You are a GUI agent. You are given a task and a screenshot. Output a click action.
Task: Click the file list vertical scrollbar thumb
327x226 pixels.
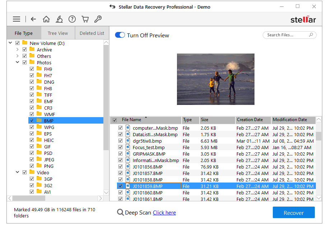coord(319,136)
